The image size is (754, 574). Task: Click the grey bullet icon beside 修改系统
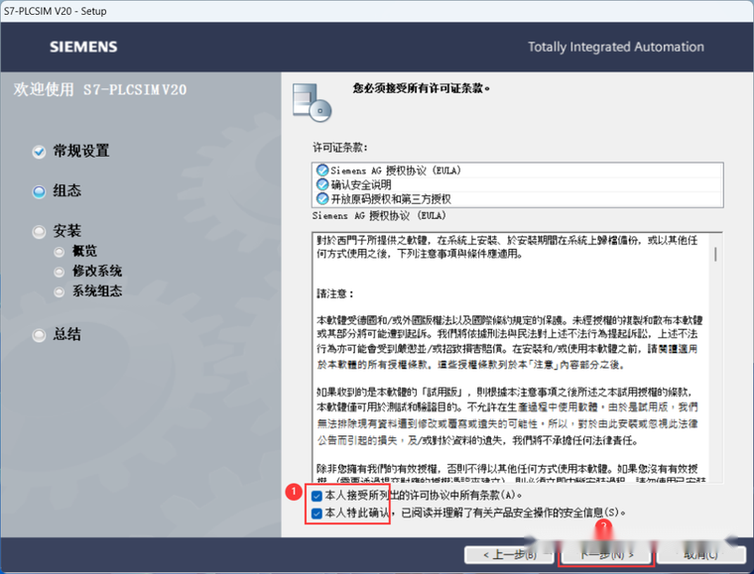point(60,272)
